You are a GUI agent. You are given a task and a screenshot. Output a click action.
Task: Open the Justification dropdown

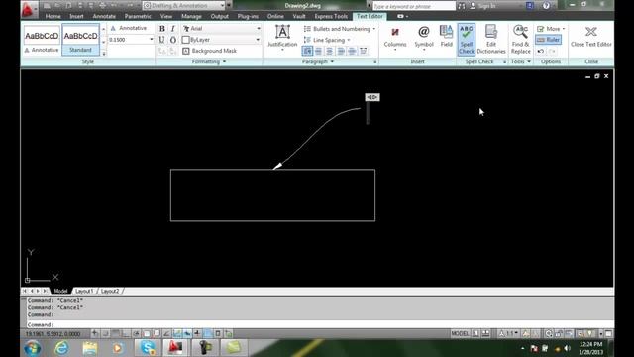tap(282, 38)
